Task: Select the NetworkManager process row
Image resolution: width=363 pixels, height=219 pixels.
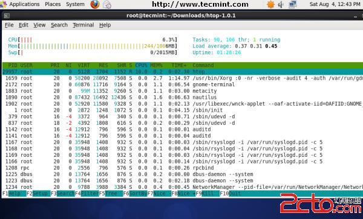Action: coord(183,187)
